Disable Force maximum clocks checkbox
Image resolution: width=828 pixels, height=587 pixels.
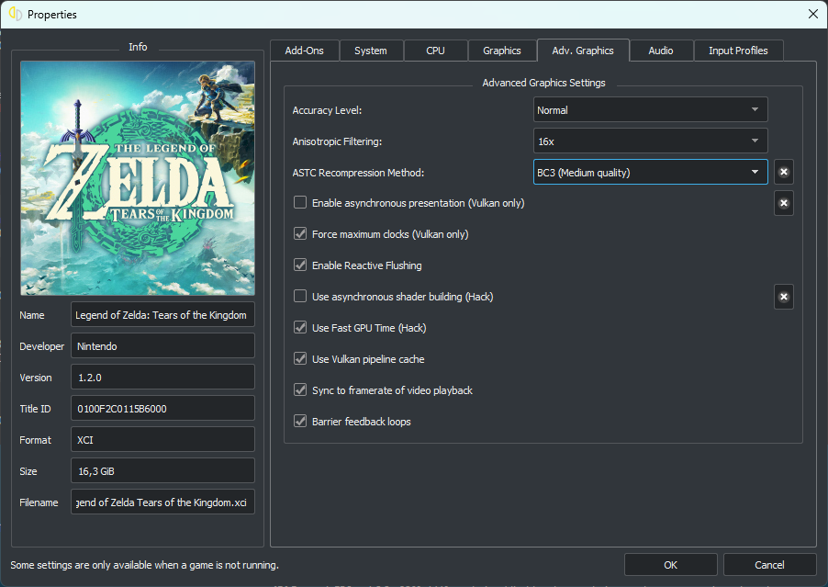tap(300, 234)
